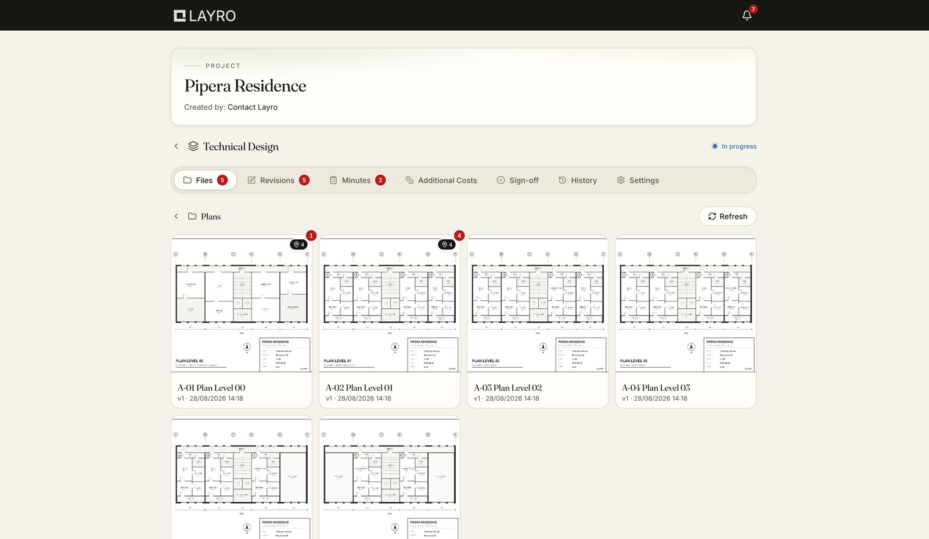Click the Technical Design heading
This screenshot has height=539, width=929.
(241, 147)
